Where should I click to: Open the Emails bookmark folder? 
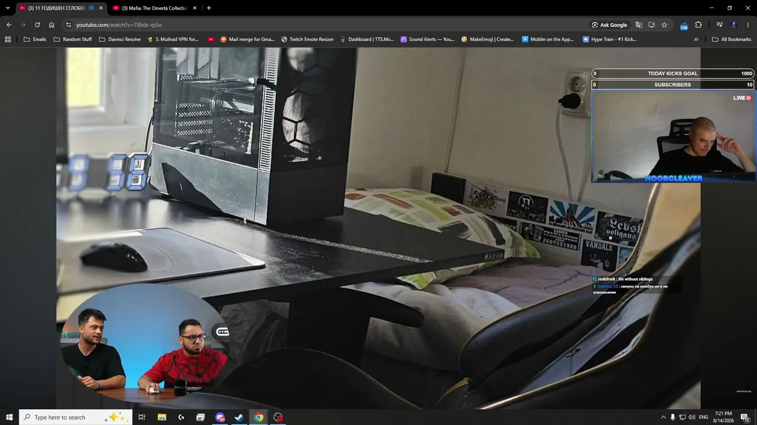(35, 40)
